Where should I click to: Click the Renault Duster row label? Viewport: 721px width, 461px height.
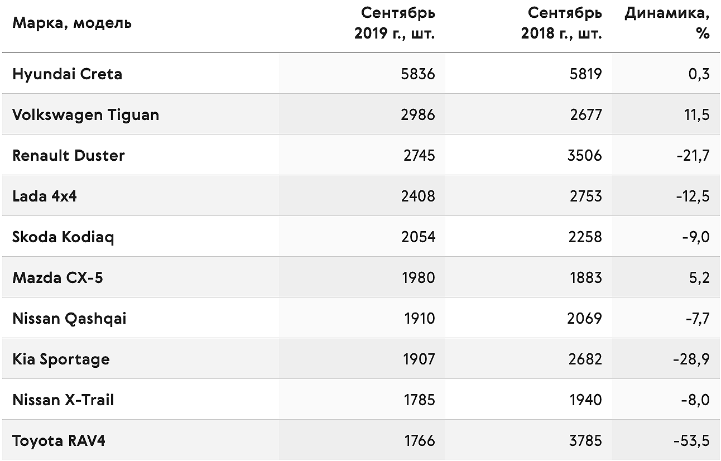68,155
